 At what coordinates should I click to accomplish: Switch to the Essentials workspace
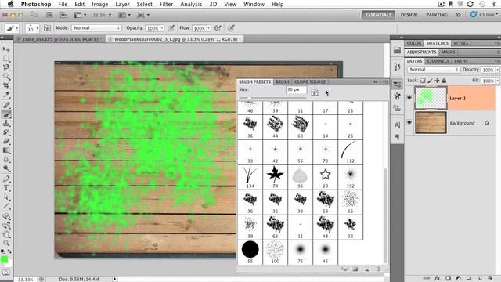pos(378,15)
